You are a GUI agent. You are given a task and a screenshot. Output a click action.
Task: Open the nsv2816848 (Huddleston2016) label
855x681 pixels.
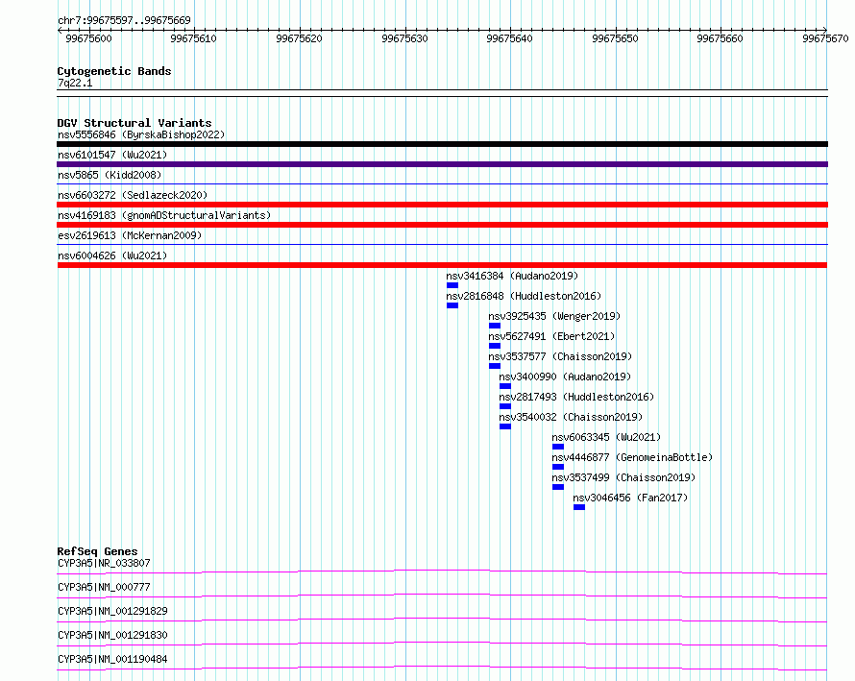(524, 296)
